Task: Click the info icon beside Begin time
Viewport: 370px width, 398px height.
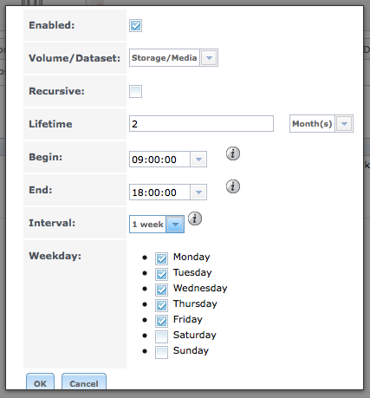Action: click(233, 153)
